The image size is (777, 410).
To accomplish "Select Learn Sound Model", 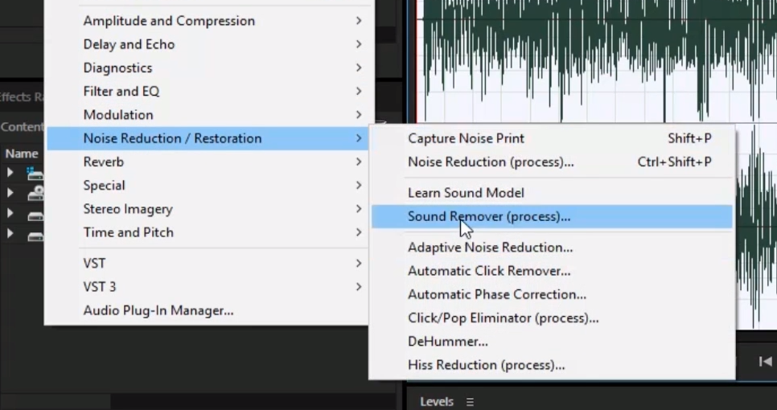I will (x=466, y=193).
